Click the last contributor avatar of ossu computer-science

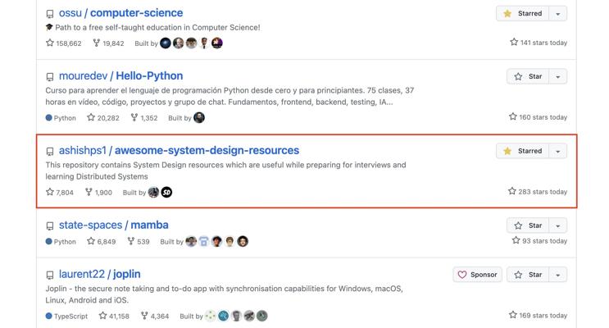click(x=217, y=43)
